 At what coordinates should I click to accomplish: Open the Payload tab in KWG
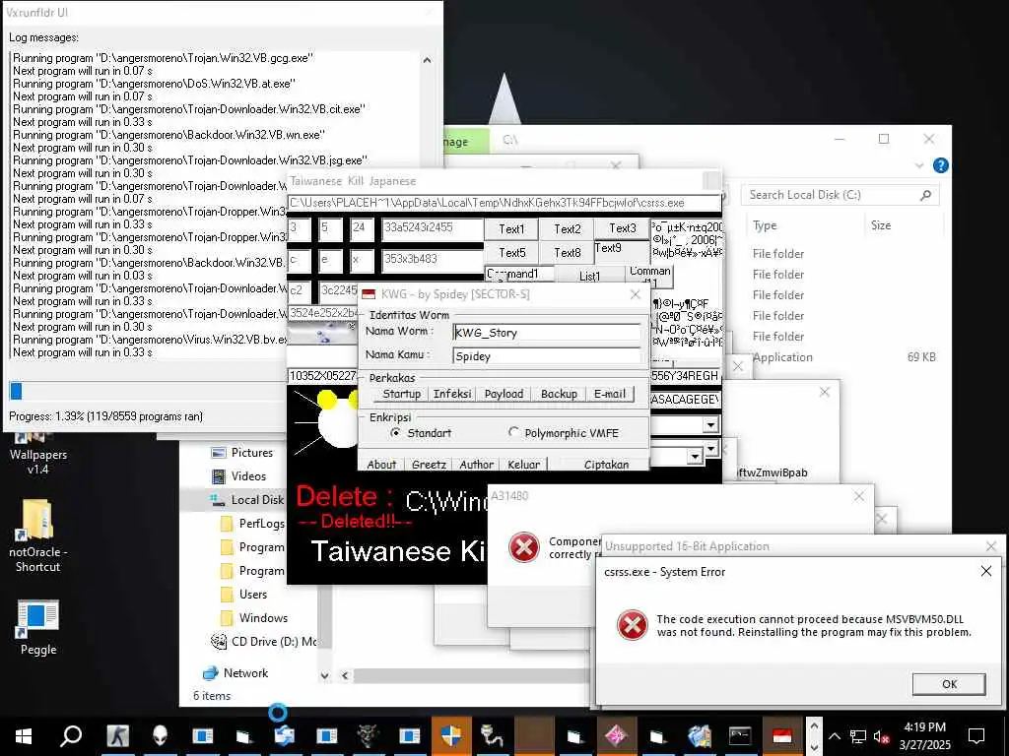(504, 394)
